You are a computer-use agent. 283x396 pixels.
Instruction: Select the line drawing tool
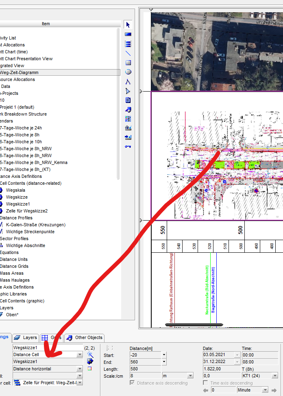click(128, 53)
